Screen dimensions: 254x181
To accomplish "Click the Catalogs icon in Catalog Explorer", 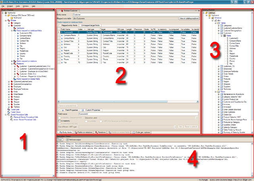I will tap(206, 13).
